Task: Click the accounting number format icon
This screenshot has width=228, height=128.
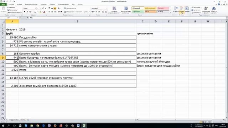Action: [x=93, y=12]
